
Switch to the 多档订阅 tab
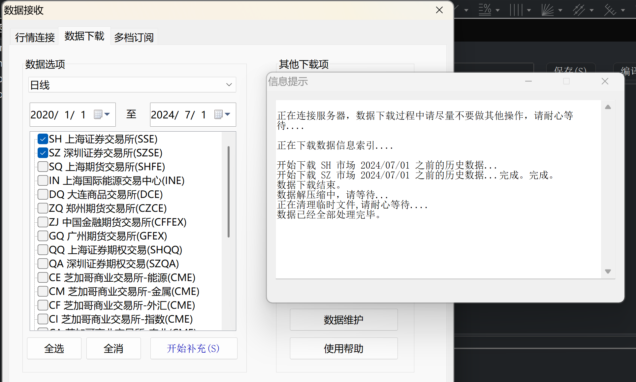pos(134,37)
